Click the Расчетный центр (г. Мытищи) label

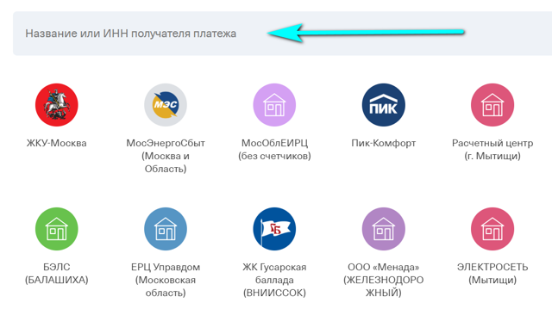tap(492, 149)
